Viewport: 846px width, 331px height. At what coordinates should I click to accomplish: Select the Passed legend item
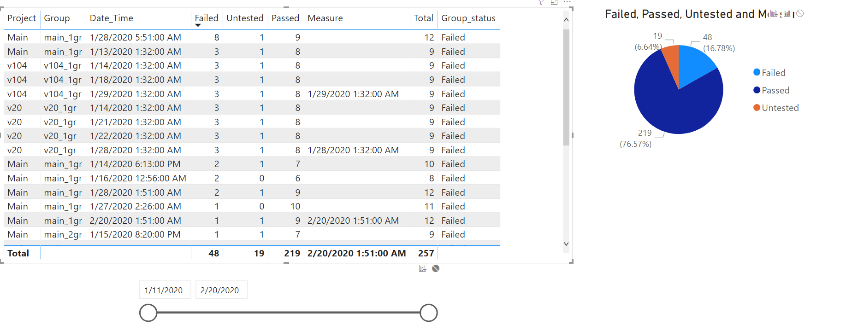click(x=771, y=90)
